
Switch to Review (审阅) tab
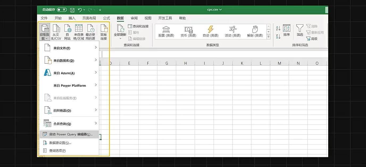(134, 18)
